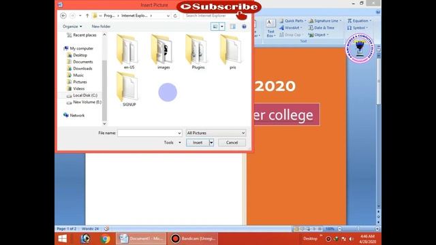The width and height of the screenshot is (436, 245).
Task: Go up one folder level
Action: tap(87, 16)
